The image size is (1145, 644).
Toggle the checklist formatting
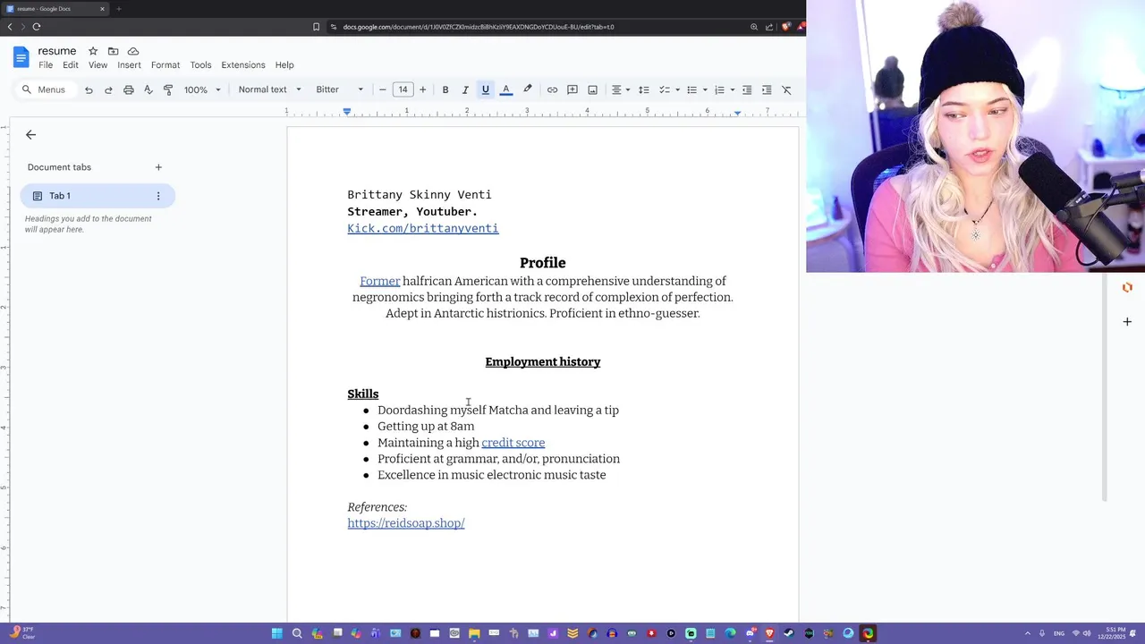(x=665, y=89)
